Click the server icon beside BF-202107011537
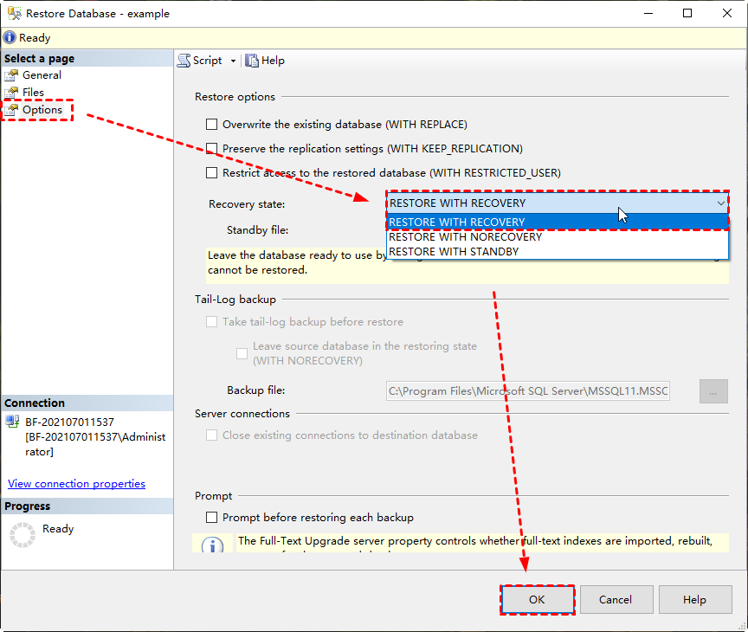The image size is (748, 632). [x=11, y=422]
